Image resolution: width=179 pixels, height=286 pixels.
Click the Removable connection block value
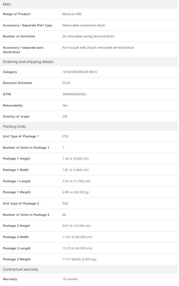click(x=84, y=25)
